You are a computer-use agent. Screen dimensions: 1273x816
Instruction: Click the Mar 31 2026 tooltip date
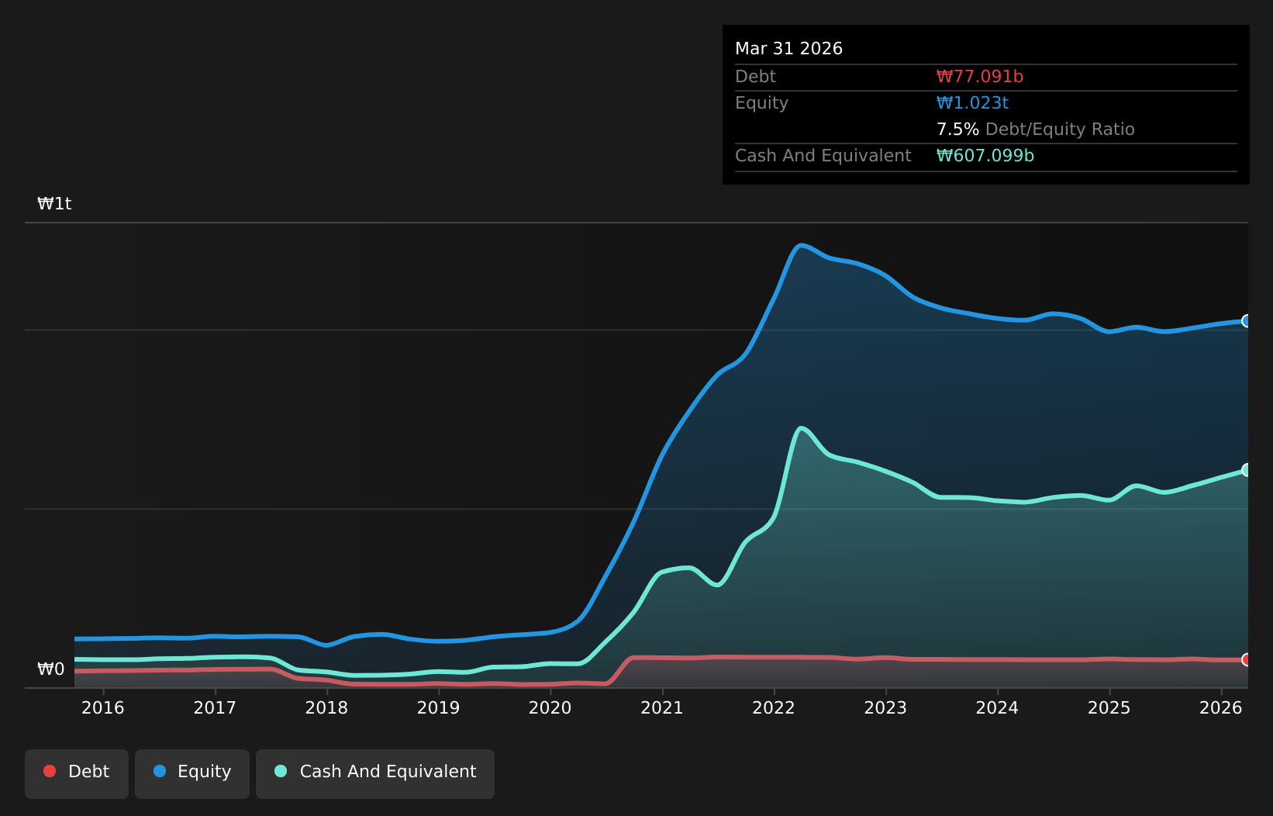pyautogui.click(x=788, y=49)
